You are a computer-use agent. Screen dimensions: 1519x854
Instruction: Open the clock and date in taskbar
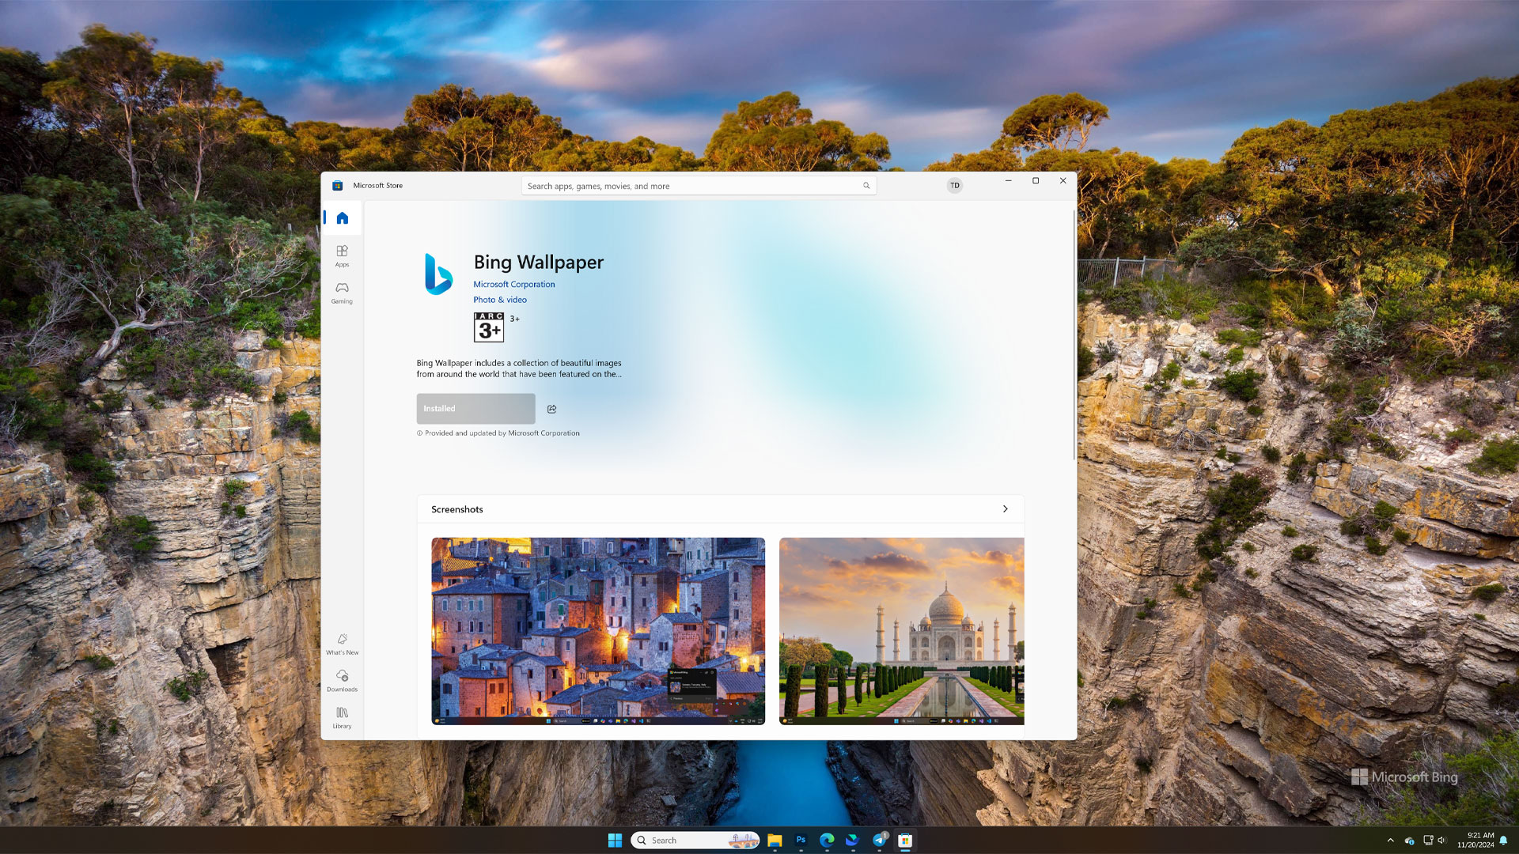[x=1475, y=840]
